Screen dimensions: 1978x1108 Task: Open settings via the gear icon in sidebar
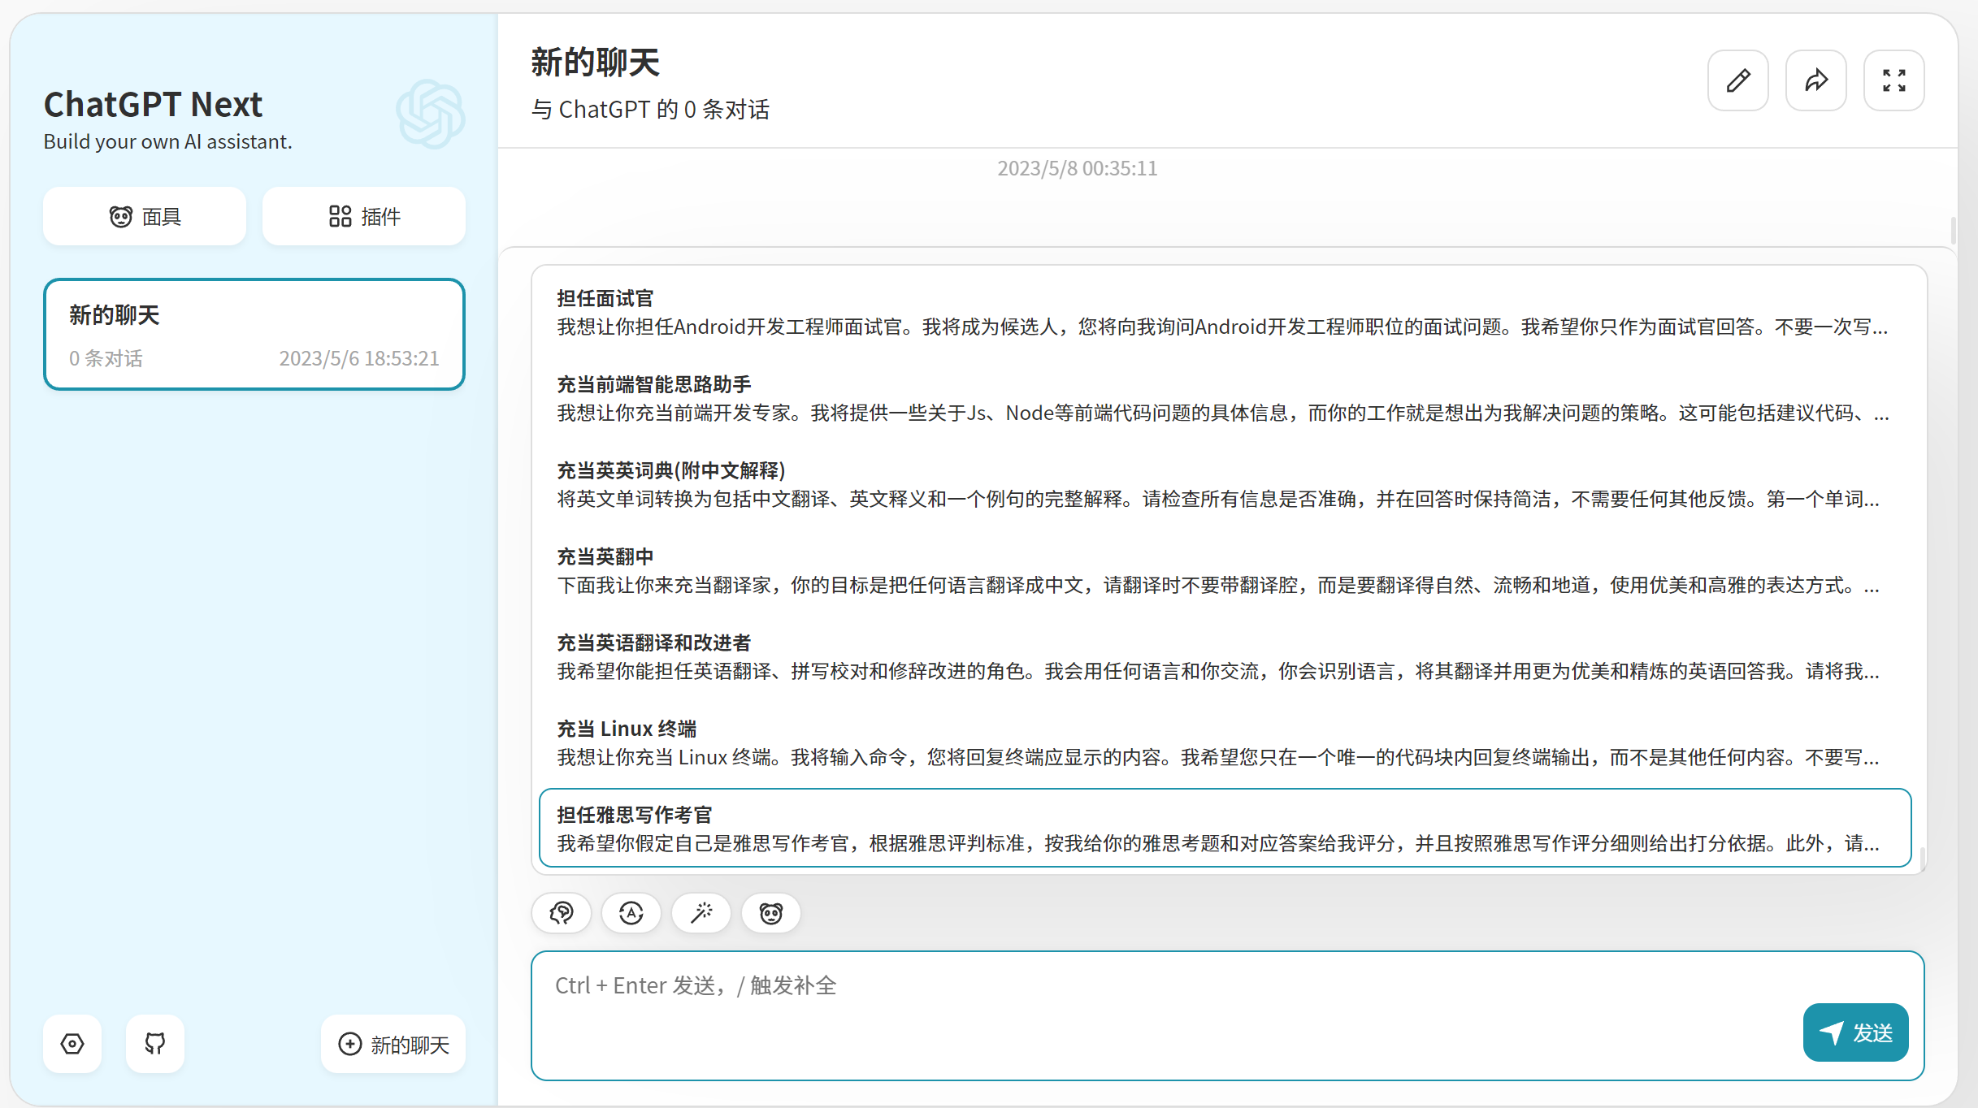click(x=72, y=1044)
